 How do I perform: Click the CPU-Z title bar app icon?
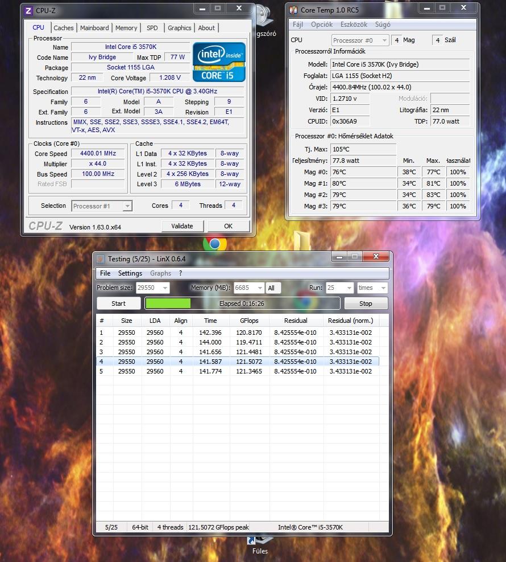point(28,11)
